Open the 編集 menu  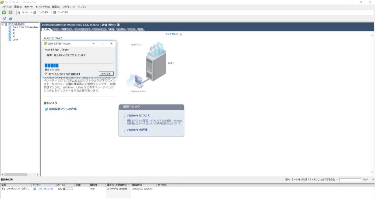pos(18,7)
